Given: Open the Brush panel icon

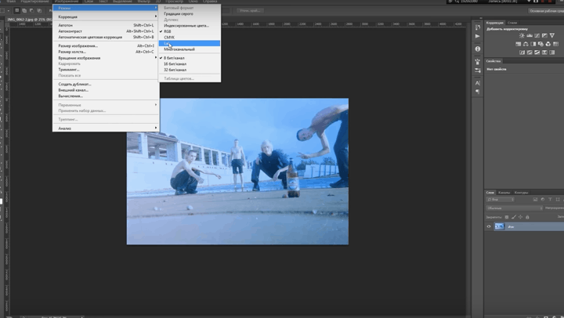Looking at the screenshot, I should pyautogui.click(x=477, y=62).
